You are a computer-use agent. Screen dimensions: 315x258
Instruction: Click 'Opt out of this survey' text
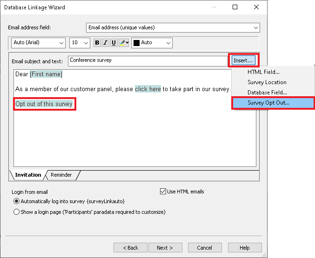pos(44,104)
